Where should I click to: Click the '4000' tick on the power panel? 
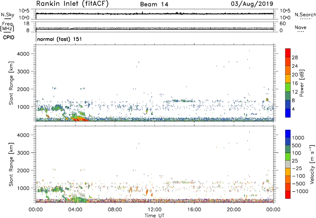[x=23, y=54]
